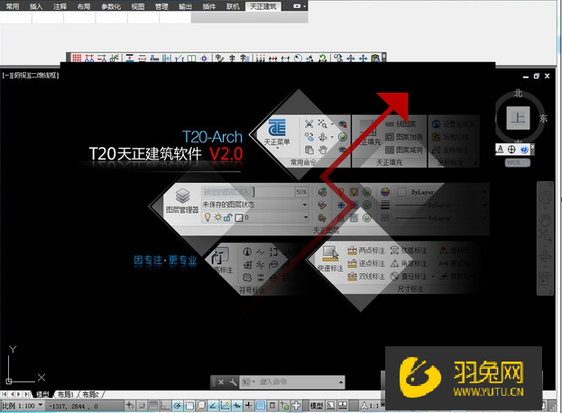Screen dimensions: 562x413
Task: Open the SteeringWheels tool in navigation bar
Action: (545, 197)
